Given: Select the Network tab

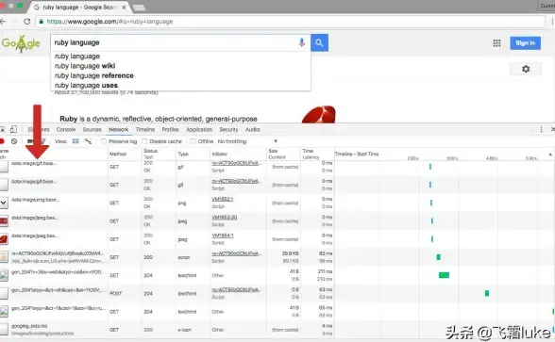Looking at the screenshot, I should coord(119,130).
